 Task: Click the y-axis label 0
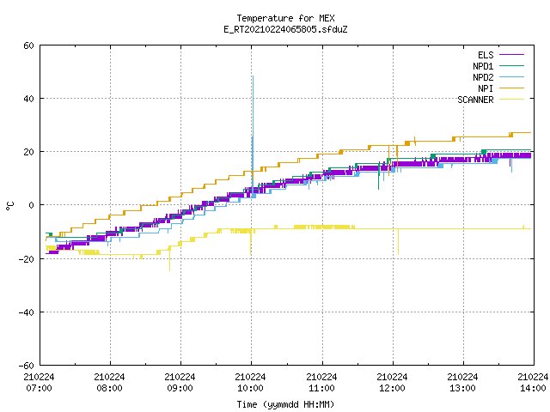[31, 205]
